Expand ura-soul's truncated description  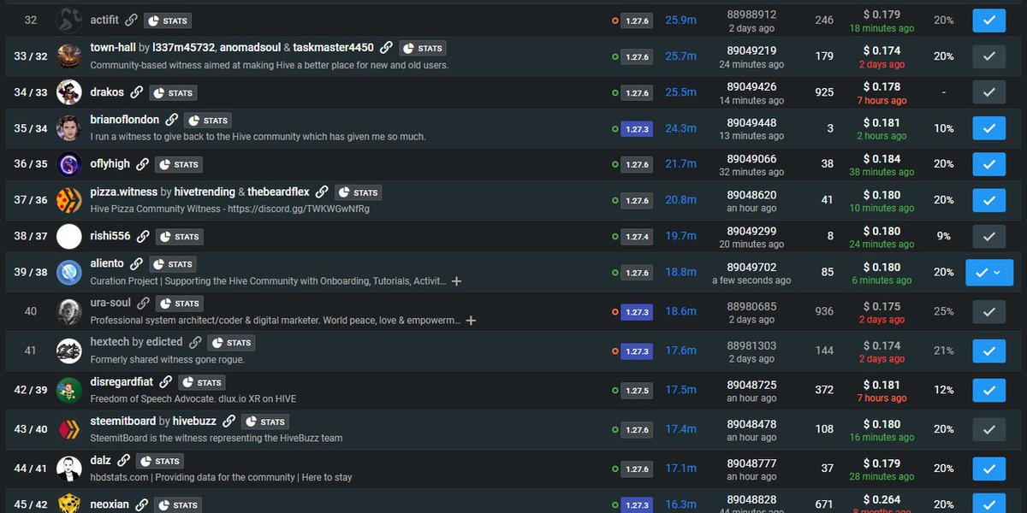[471, 321]
